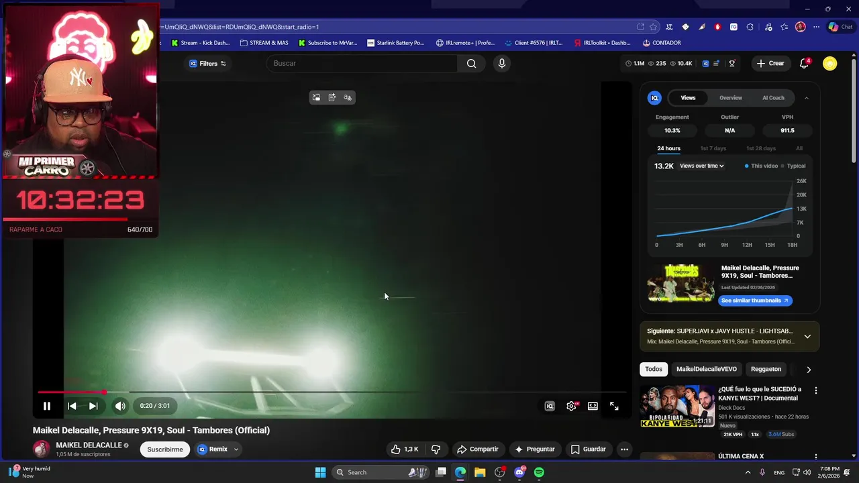The width and height of the screenshot is (859, 483).
Task: Open browser settings and more menu
Action: (x=816, y=27)
